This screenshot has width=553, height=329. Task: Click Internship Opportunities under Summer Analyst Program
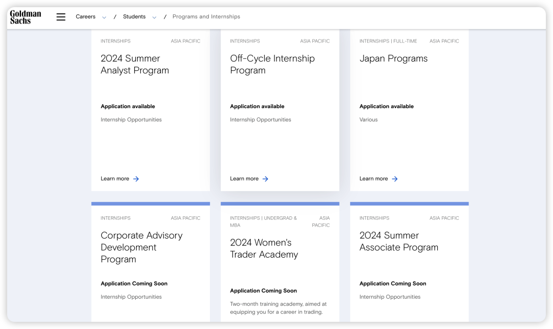point(131,120)
